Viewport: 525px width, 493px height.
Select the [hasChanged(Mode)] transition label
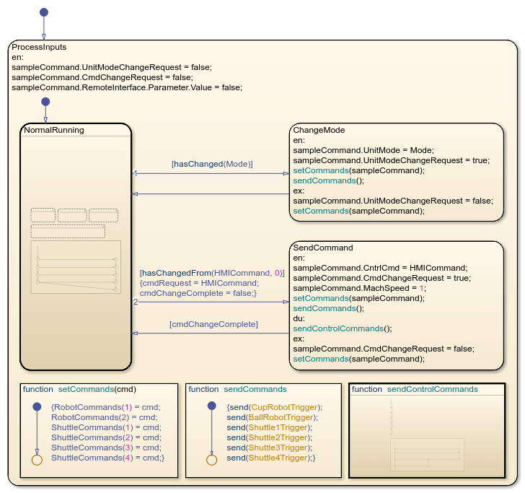click(212, 164)
